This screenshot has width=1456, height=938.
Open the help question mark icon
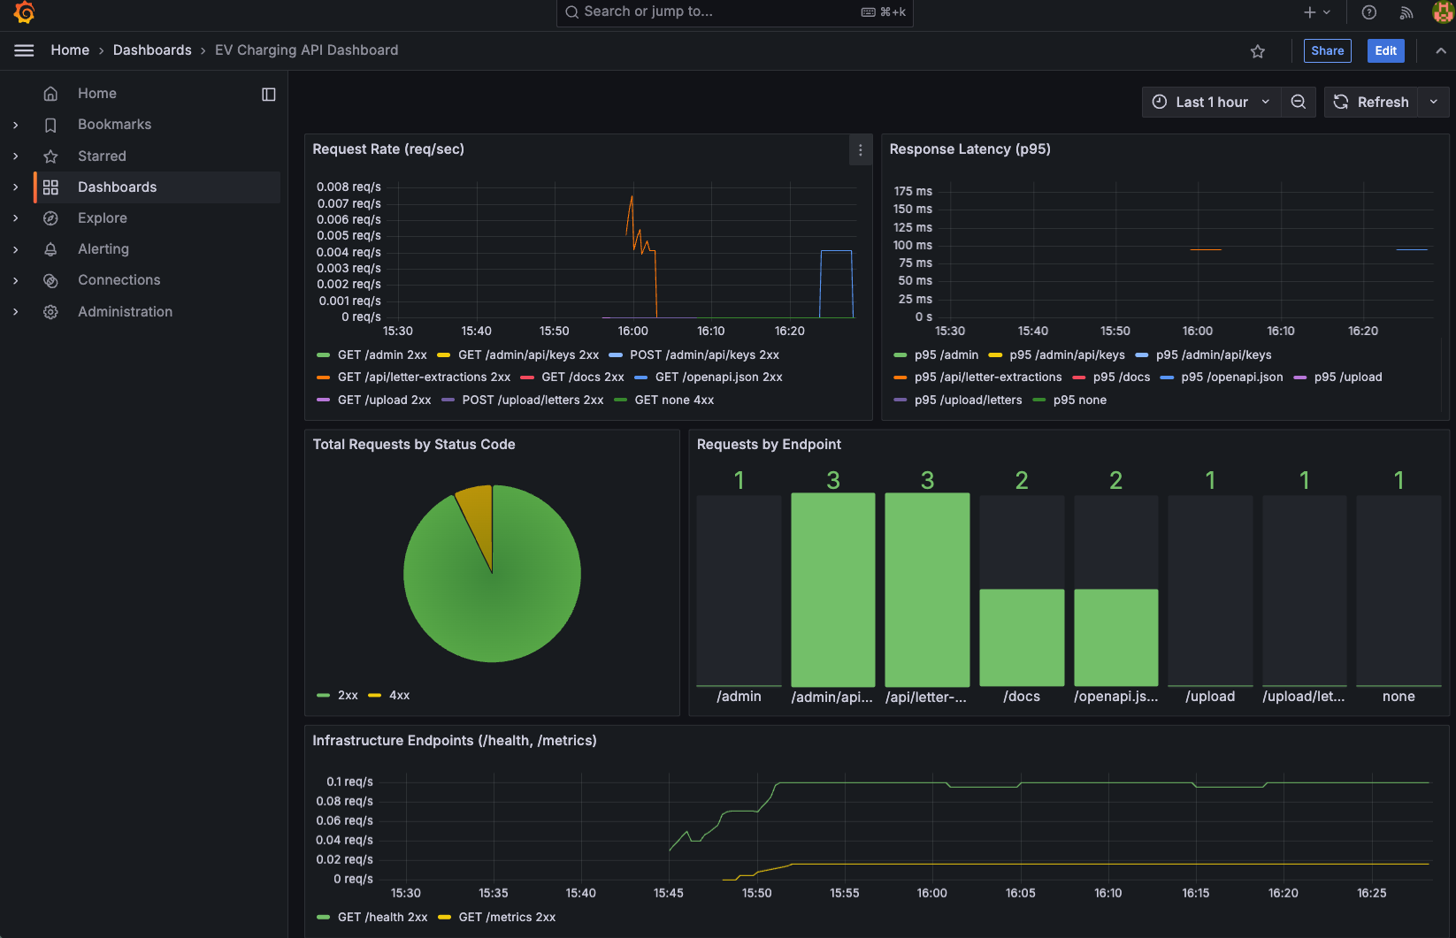[x=1368, y=12]
